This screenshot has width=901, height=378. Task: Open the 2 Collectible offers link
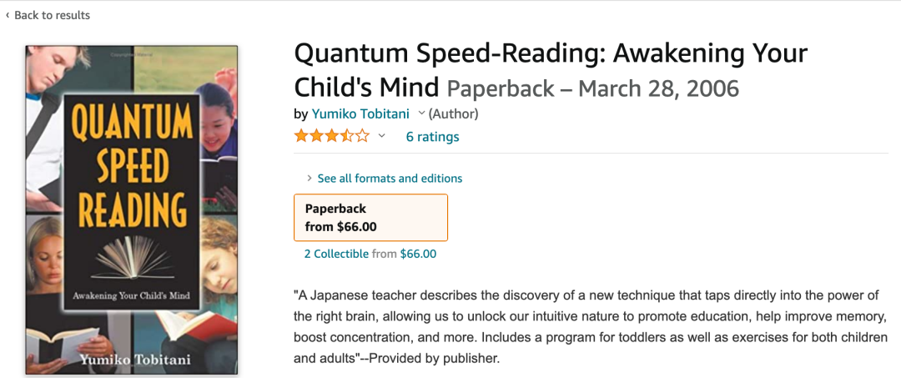[x=336, y=254]
